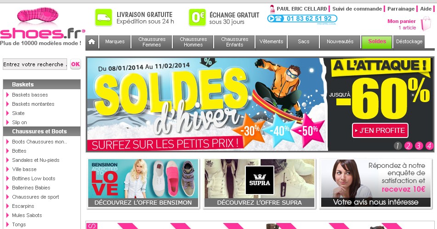The image size is (437, 229).
Task: Open the Chaussures Hommes menu
Action: [x=193, y=42]
